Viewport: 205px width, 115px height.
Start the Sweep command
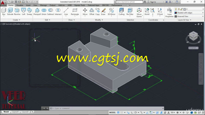[x=29, y=11]
